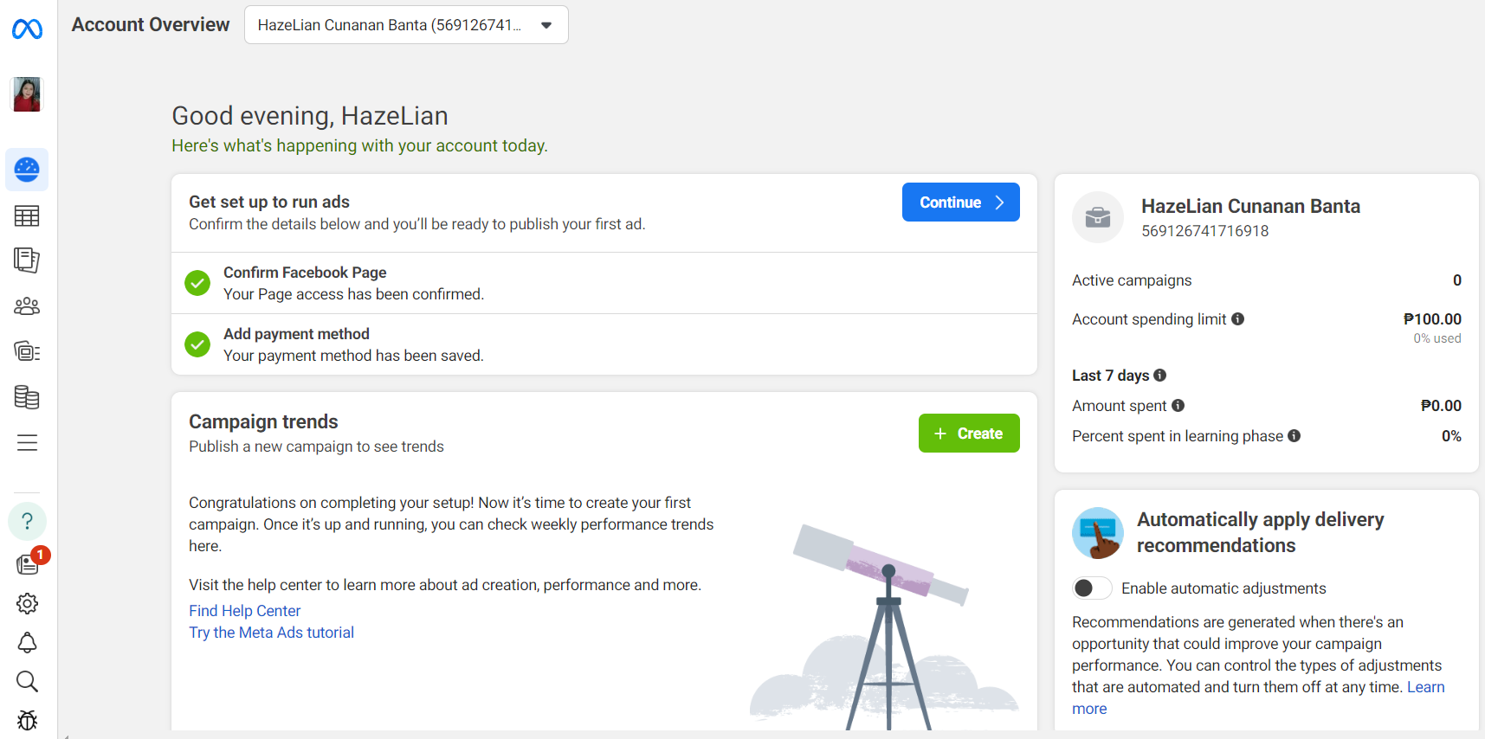
Task: Open Settings gear icon in sidebar
Action: point(27,603)
